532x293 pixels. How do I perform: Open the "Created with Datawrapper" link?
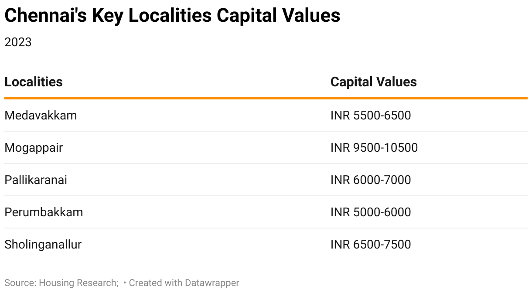point(184,283)
